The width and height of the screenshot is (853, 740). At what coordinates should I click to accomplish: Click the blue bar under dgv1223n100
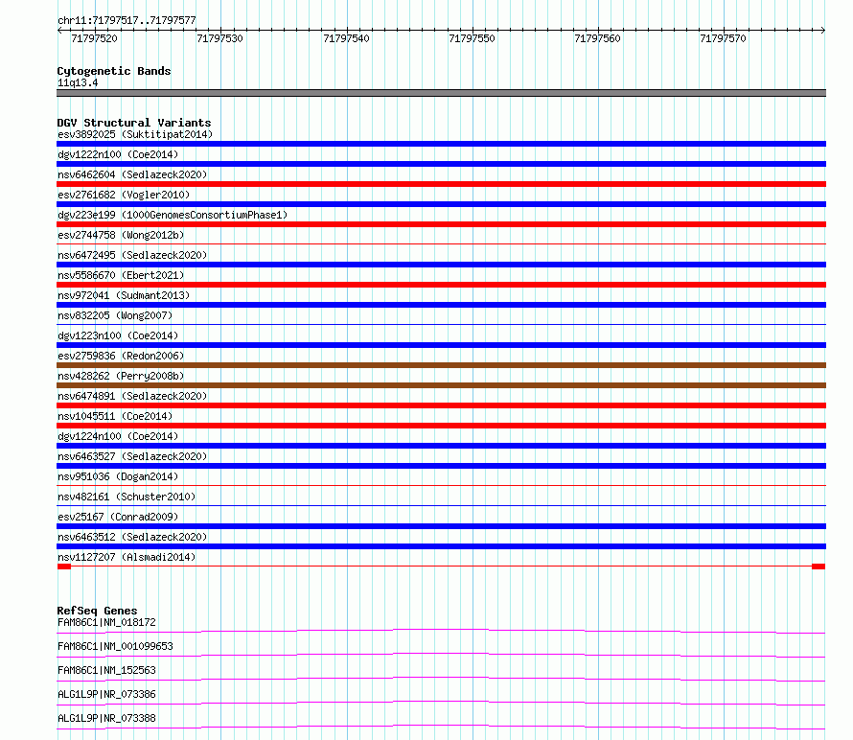click(441, 345)
